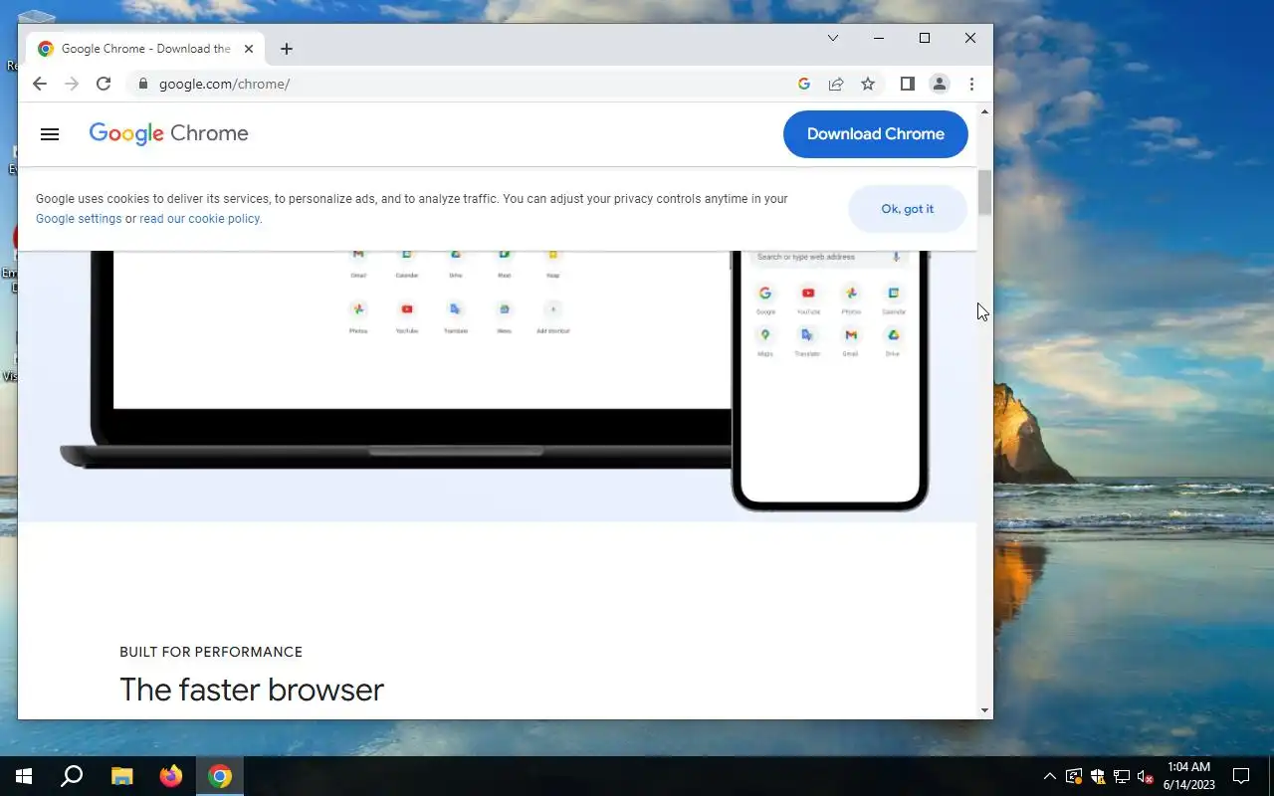The width and height of the screenshot is (1274, 796).
Task: Click the Download Chrome button
Action: point(875,134)
